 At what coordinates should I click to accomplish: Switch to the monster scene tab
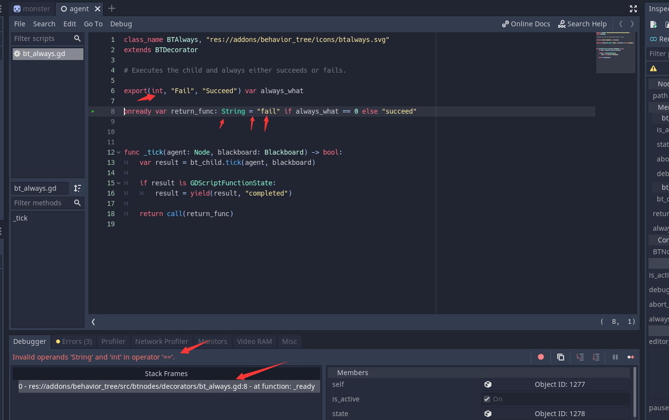(x=32, y=9)
